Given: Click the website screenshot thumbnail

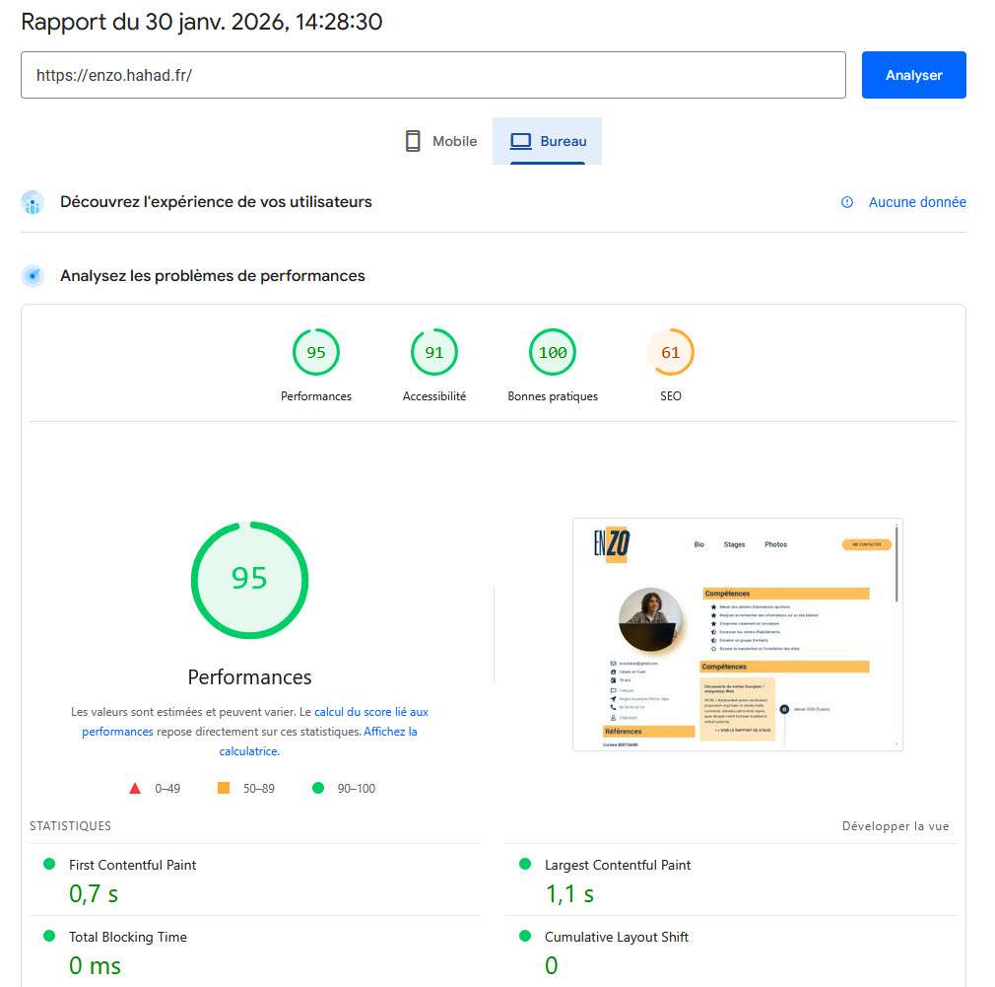Looking at the screenshot, I should point(737,634).
